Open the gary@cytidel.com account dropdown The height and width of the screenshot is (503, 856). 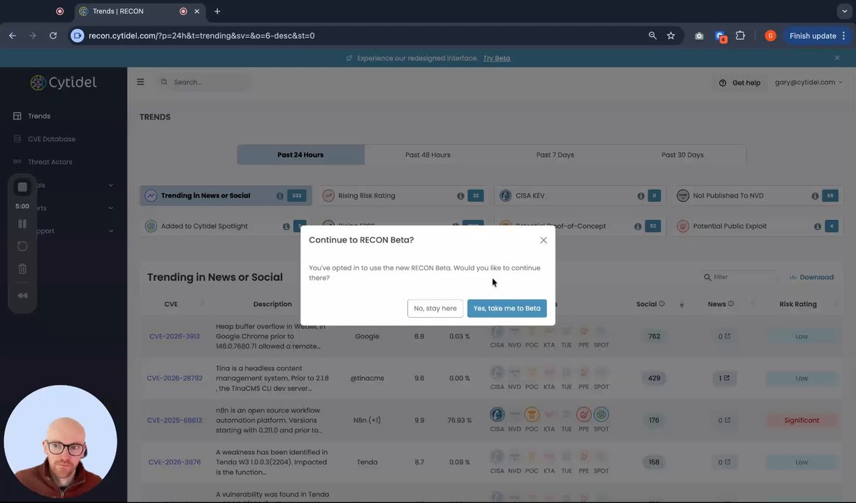point(808,82)
